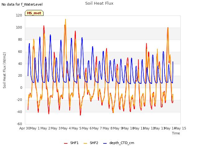
Task: Click the May 8 x-axis tick label
Action: (108, 128)
